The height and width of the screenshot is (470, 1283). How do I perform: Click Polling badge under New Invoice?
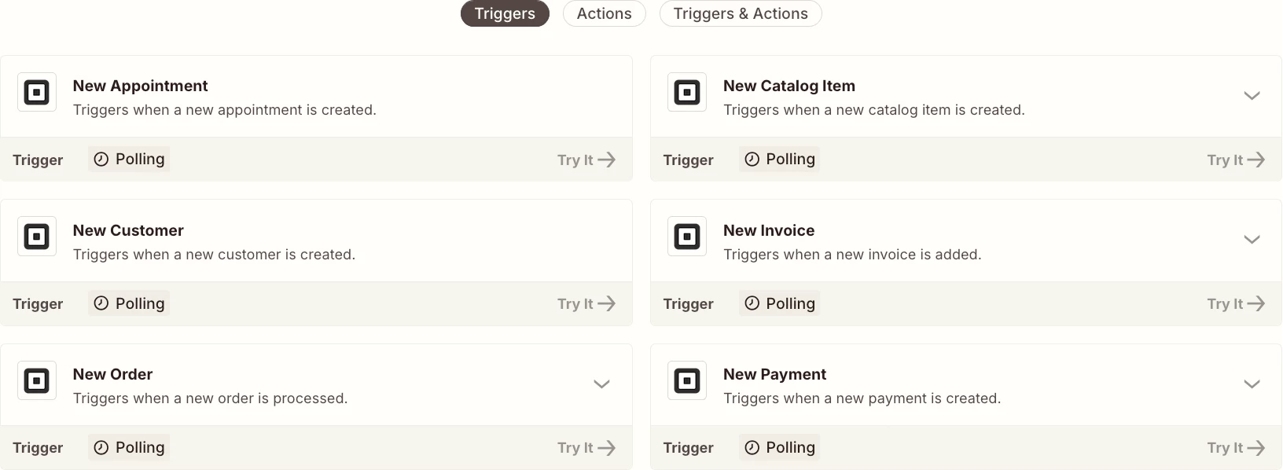pos(779,303)
